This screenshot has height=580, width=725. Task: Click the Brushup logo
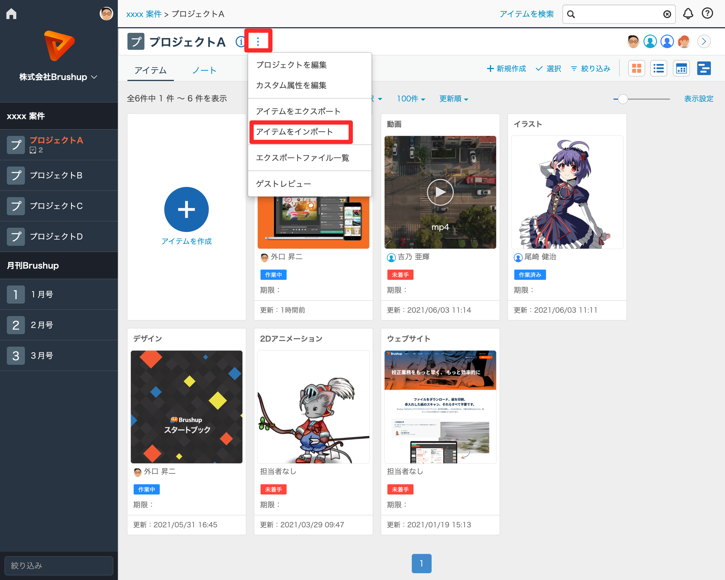click(59, 46)
